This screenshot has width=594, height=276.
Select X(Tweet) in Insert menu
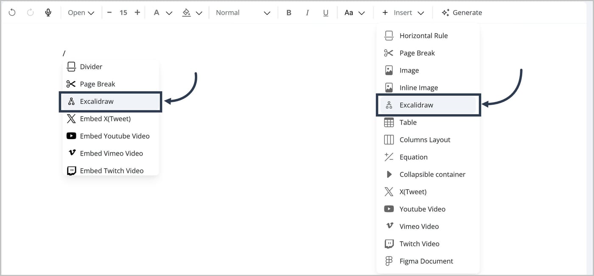(x=428, y=192)
